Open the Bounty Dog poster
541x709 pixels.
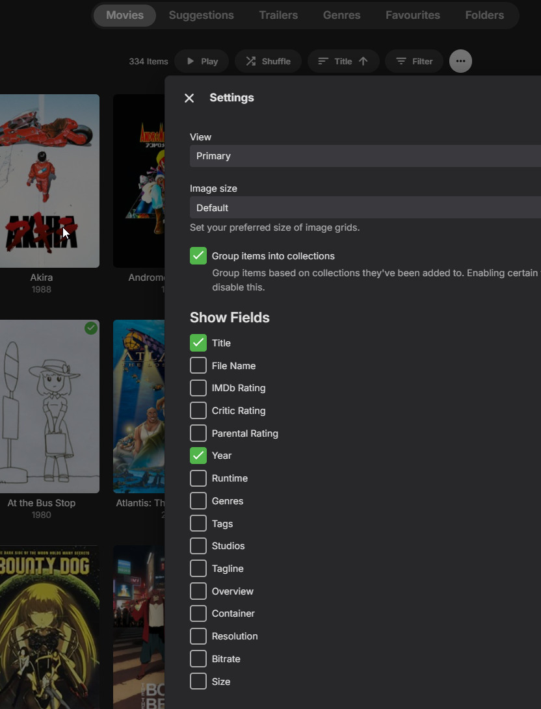(x=49, y=627)
